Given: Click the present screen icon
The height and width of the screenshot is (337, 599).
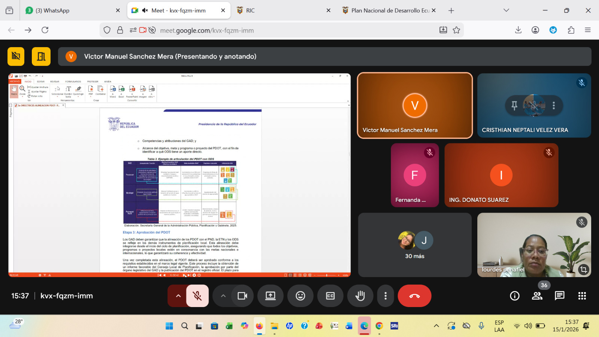Looking at the screenshot, I should coord(270,296).
